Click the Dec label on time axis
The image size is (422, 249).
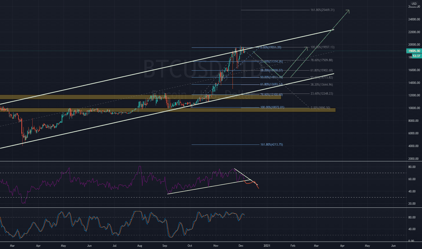pos(241,245)
